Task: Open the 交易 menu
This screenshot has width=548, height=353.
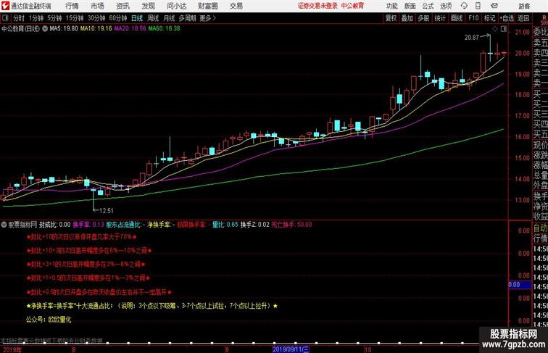Action: pyautogui.click(x=236, y=6)
